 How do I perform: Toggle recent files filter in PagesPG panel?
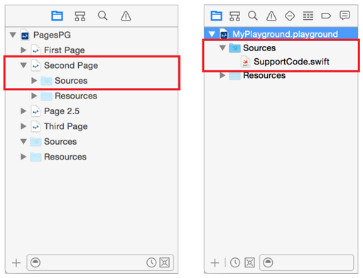(x=151, y=262)
